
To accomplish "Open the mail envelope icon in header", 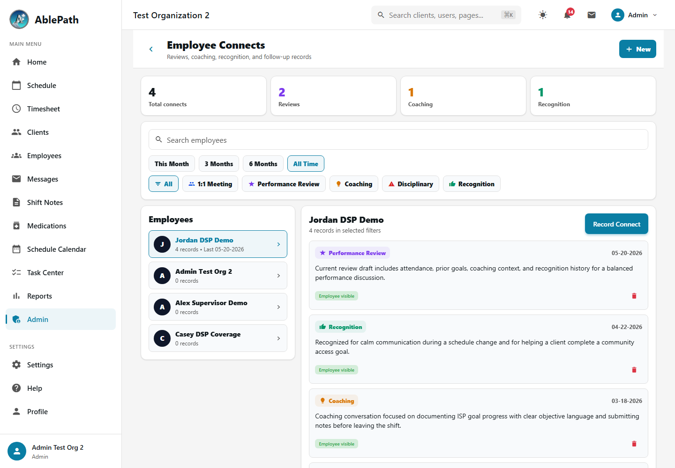I will (592, 15).
